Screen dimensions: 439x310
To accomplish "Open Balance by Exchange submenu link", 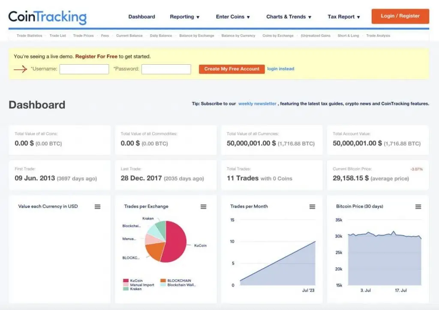I will pos(196,36).
